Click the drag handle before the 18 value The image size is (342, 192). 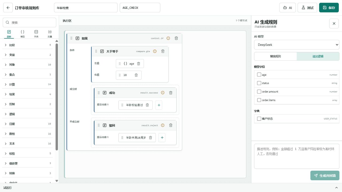[x=120, y=75]
